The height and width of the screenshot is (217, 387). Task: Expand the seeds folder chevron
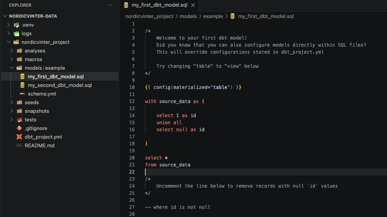coord(12,102)
